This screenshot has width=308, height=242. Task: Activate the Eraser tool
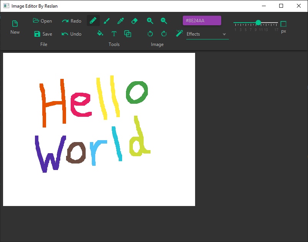tap(134, 20)
